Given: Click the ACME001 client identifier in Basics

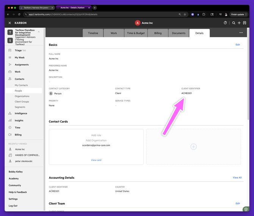Looking at the screenshot, I should pos(187,93).
